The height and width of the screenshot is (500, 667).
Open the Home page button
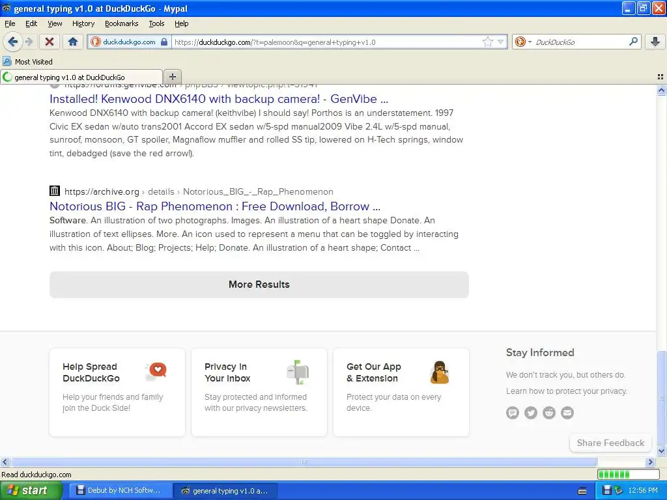click(x=73, y=42)
